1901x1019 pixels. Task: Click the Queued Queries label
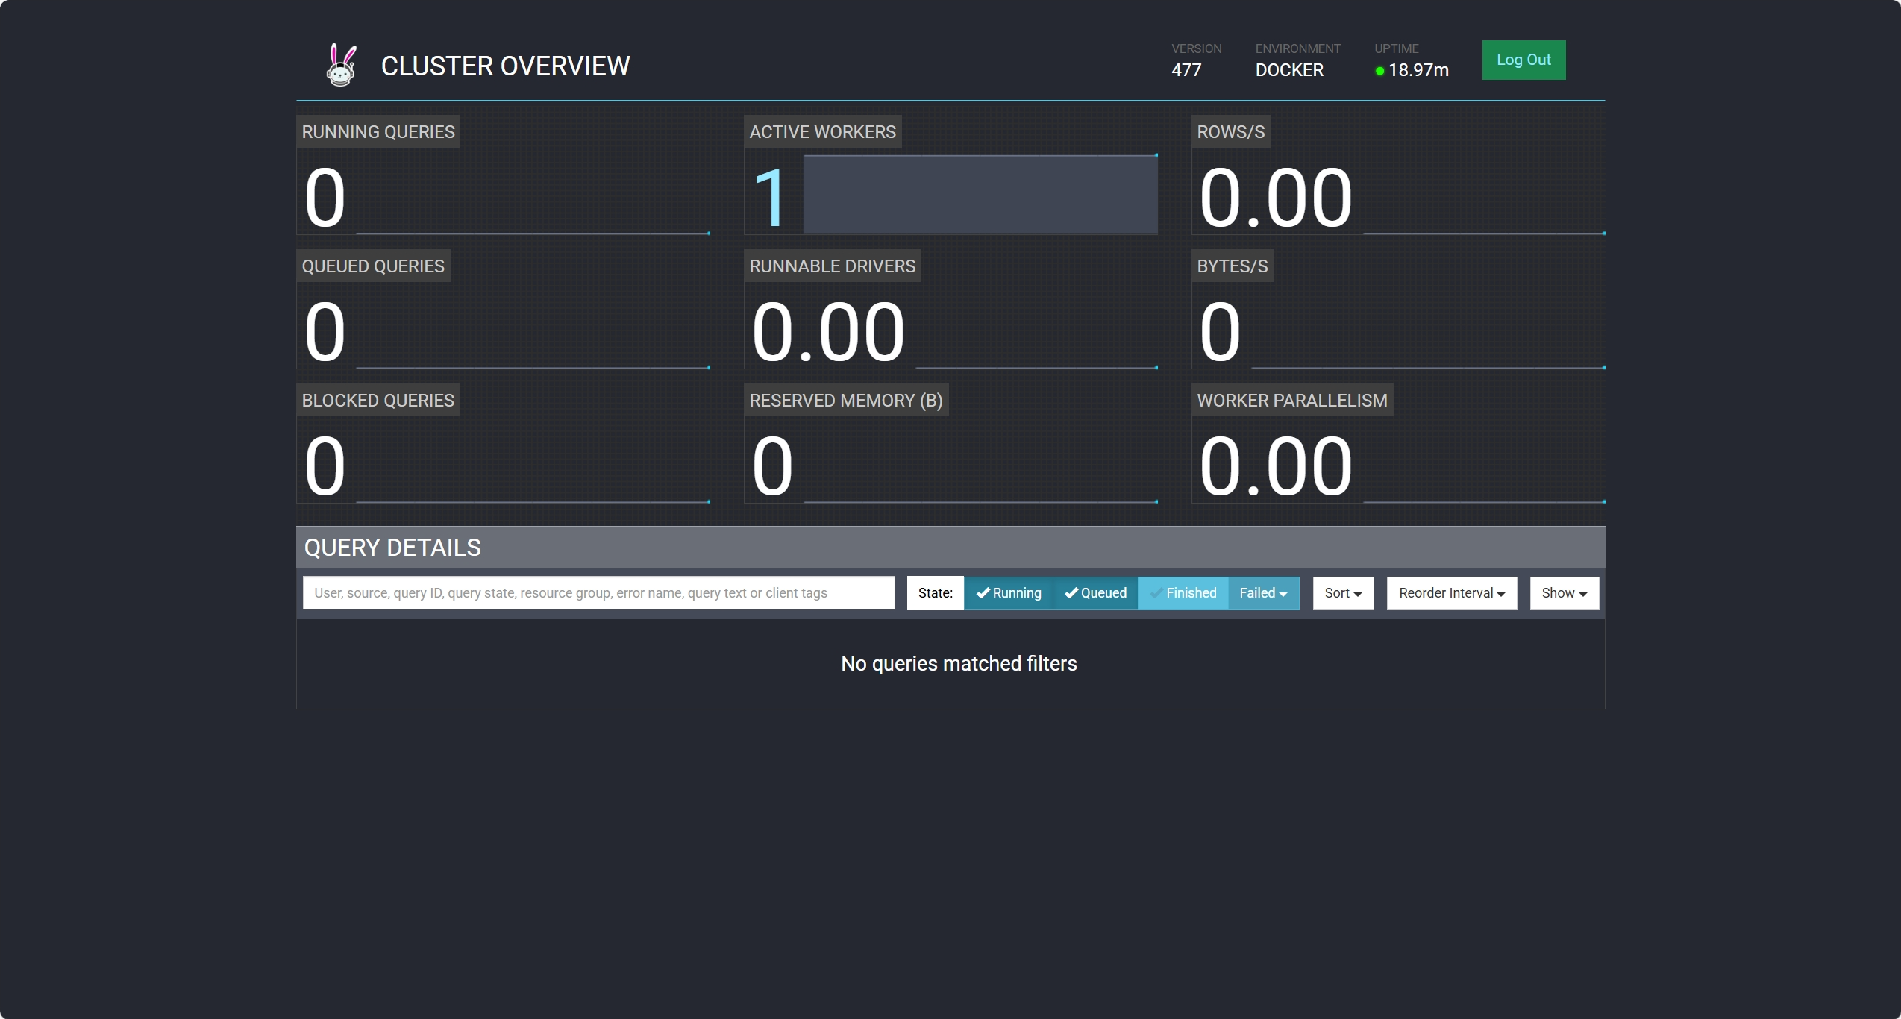(x=373, y=266)
